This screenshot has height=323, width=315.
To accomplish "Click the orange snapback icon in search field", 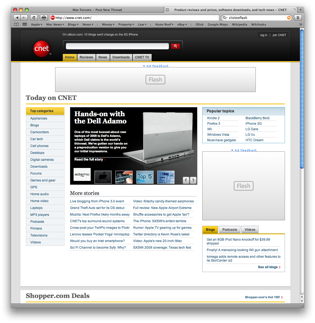I will tap(289, 18).
